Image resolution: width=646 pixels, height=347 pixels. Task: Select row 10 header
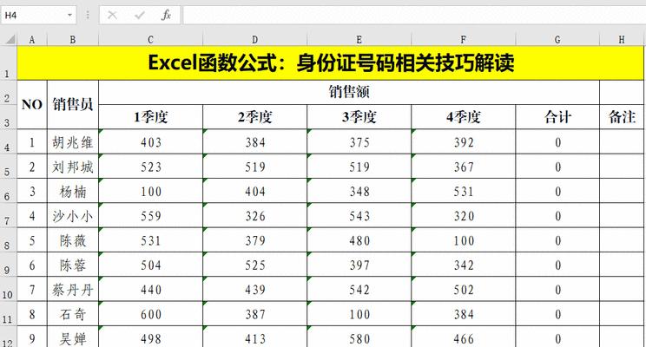[8, 289]
